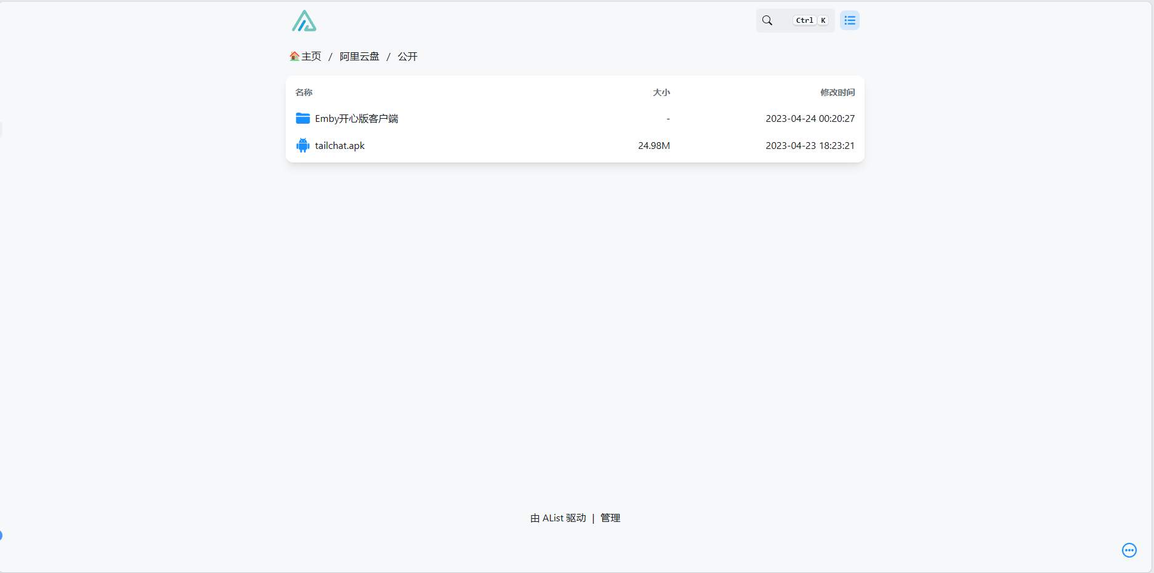Click 公开 breadcrumb

click(408, 57)
